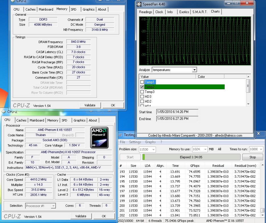
Task: Click Validate in lower CPU-Z CPU window
Action: tap(81, 216)
